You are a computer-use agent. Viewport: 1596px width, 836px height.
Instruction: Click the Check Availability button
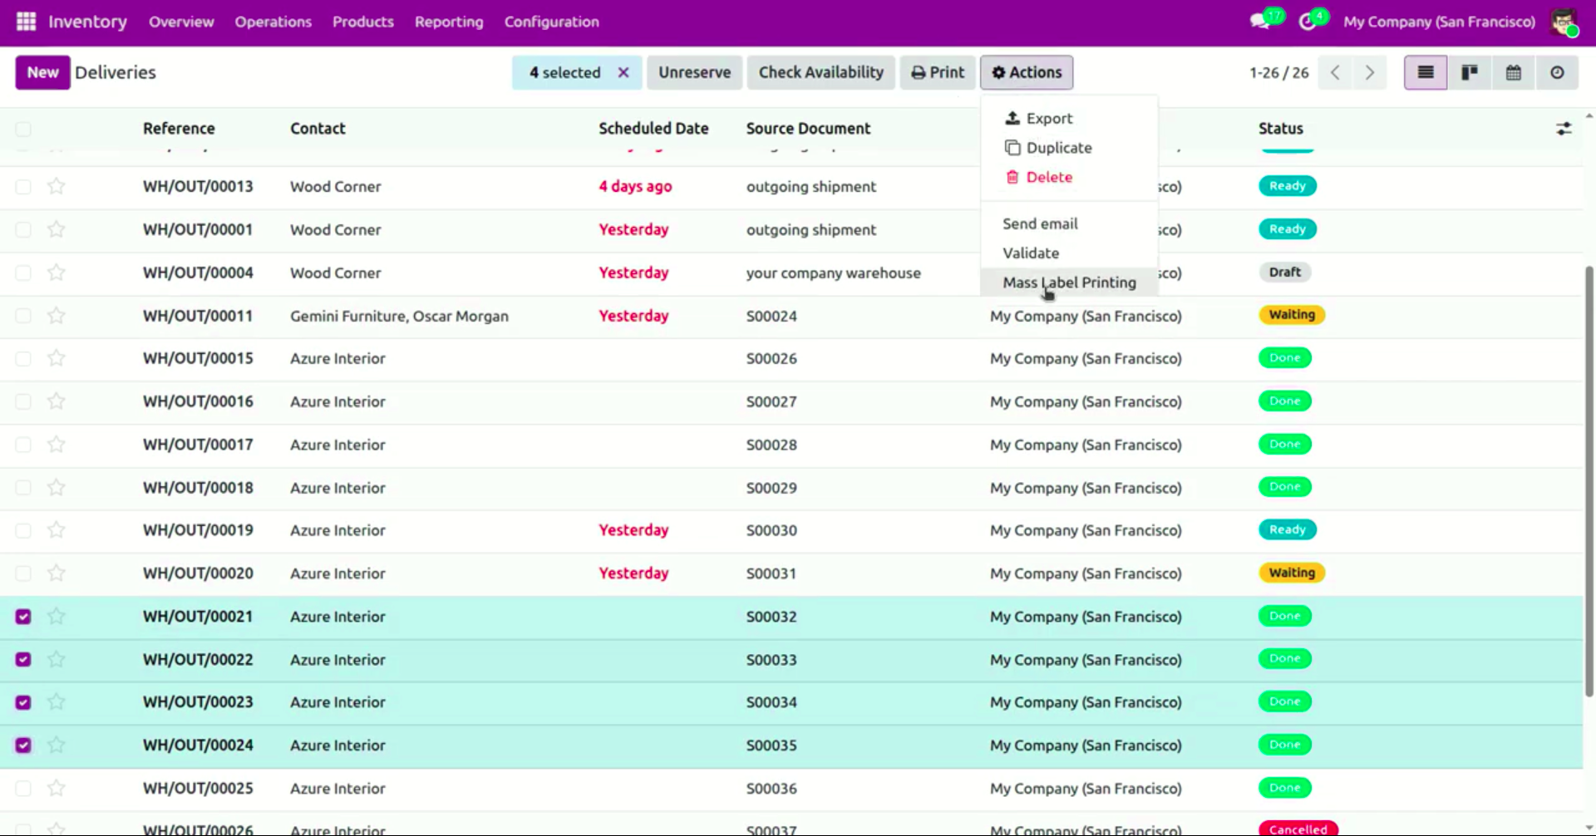click(820, 72)
